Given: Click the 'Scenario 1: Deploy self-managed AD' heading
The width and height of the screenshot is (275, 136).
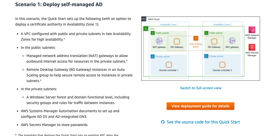Looking at the screenshot, I should point(59,4).
